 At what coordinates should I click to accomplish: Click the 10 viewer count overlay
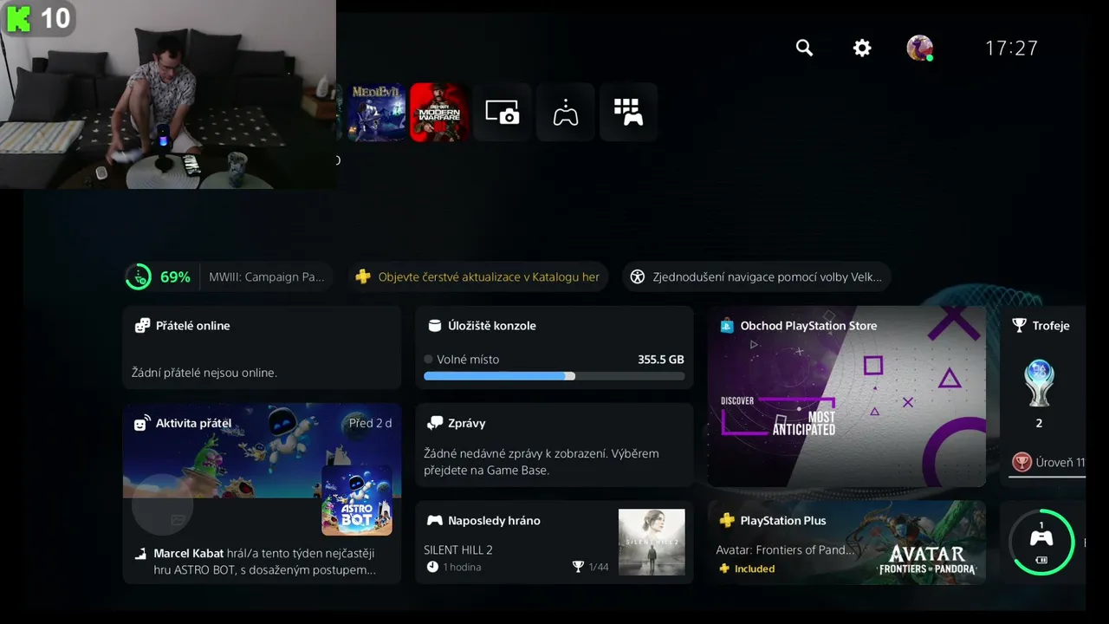pos(55,17)
